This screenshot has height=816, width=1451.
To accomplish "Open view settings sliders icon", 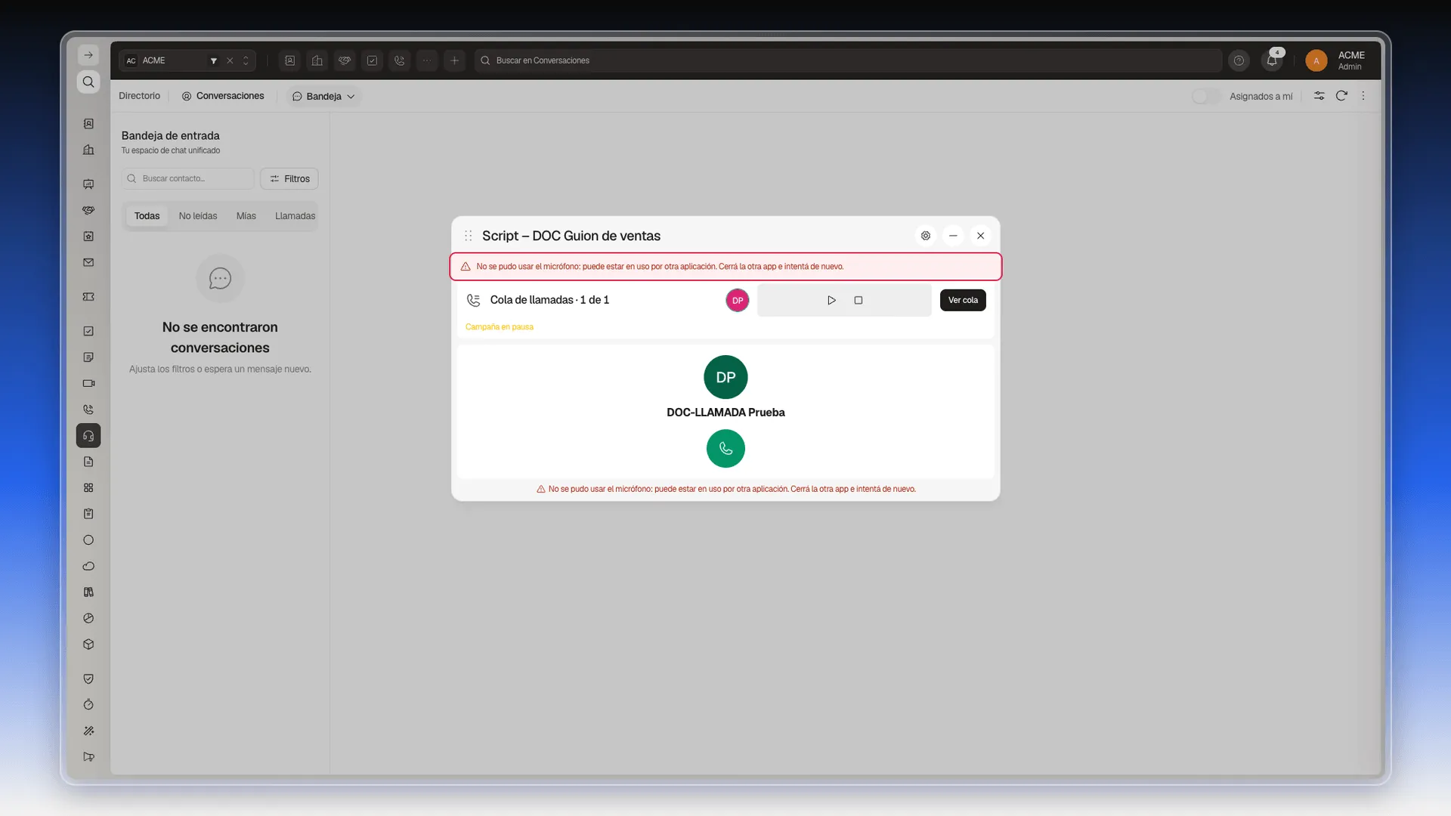I will pyautogui.click(x=1319, y=96).
